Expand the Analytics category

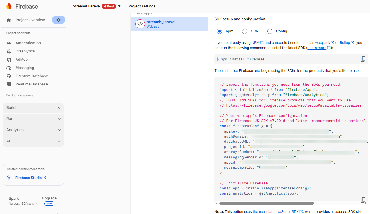[33, 130]
